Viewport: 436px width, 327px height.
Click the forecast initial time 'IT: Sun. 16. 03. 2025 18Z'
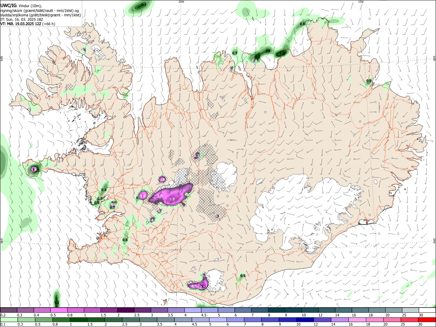click(x=22, y=19)
